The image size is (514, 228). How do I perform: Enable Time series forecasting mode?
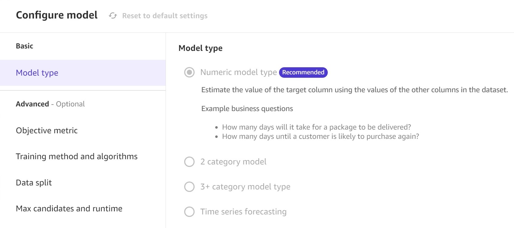(x=189, y=212)
